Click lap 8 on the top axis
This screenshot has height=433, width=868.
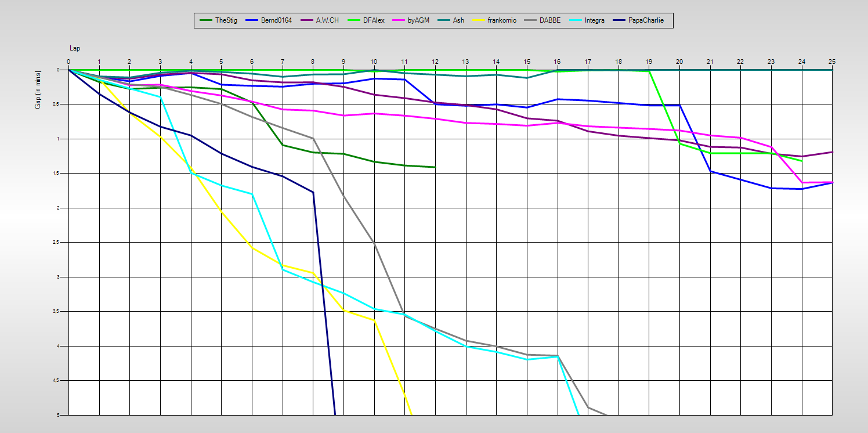[x=313, y=62]
